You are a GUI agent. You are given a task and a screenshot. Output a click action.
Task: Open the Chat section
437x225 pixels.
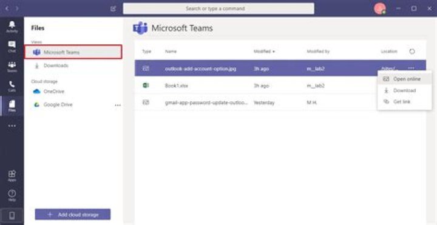pyautogui.click(x=12, y=47)
